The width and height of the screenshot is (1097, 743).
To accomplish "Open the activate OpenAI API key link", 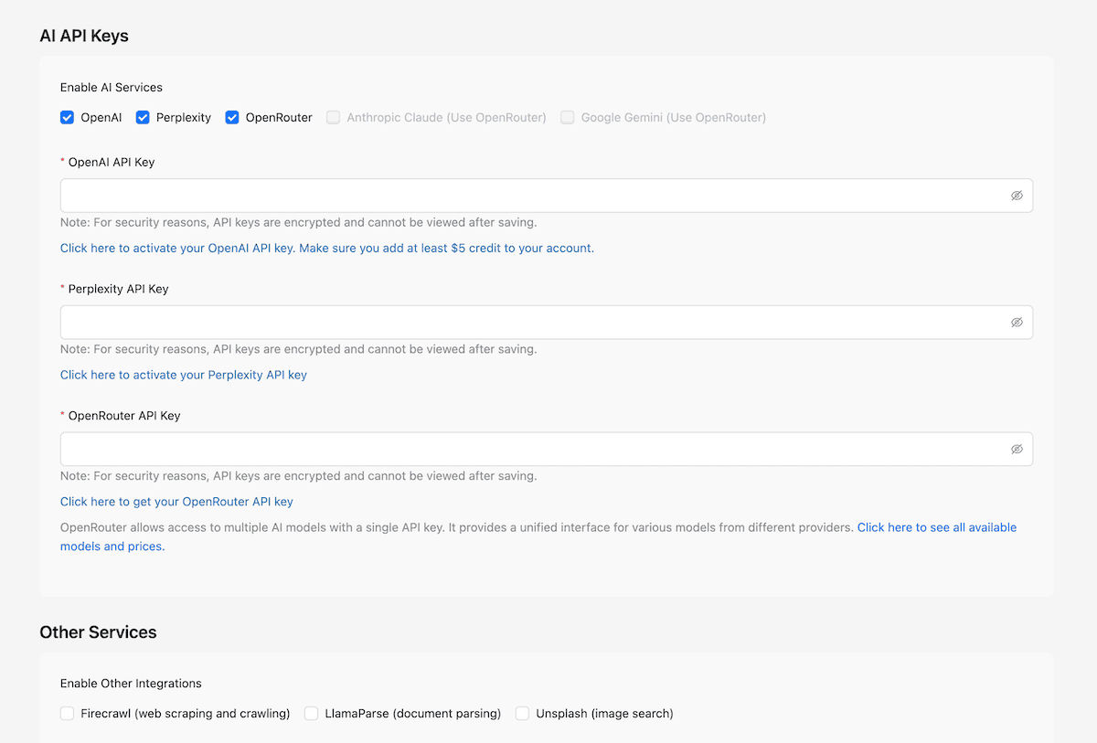I will click(x=327, y=248).
